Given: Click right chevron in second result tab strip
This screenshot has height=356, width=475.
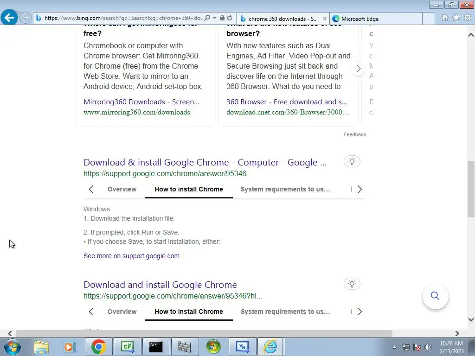Looking at the screenshot, I should click(x=359, y=311).
